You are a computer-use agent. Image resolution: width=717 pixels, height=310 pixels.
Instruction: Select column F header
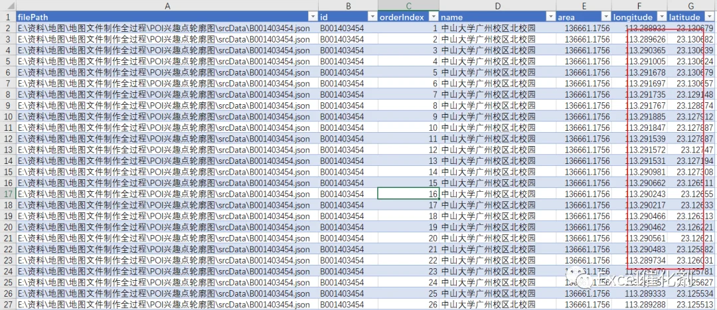click(x=639, y=5)
